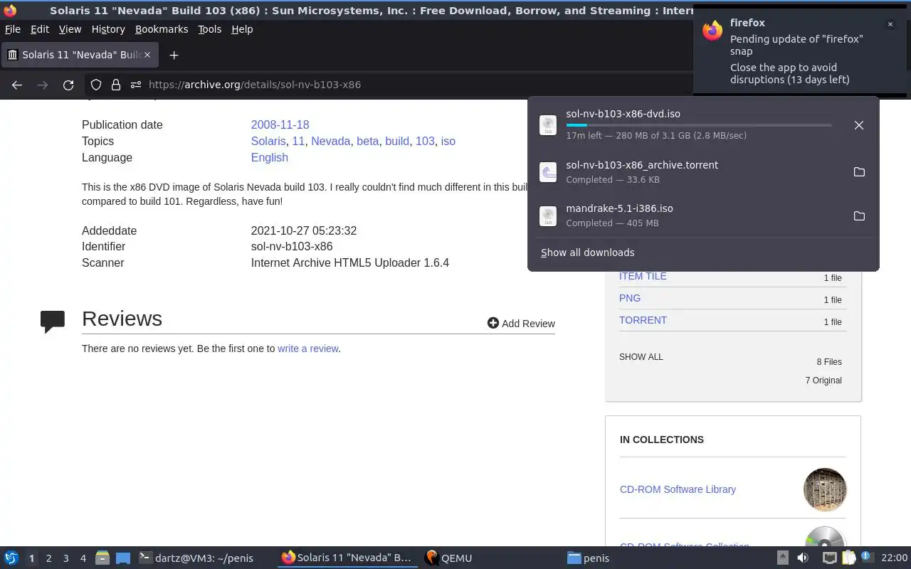Click the removable media eject tray icon
Screen dimensions: 911x569
click(x=782, y=558)
